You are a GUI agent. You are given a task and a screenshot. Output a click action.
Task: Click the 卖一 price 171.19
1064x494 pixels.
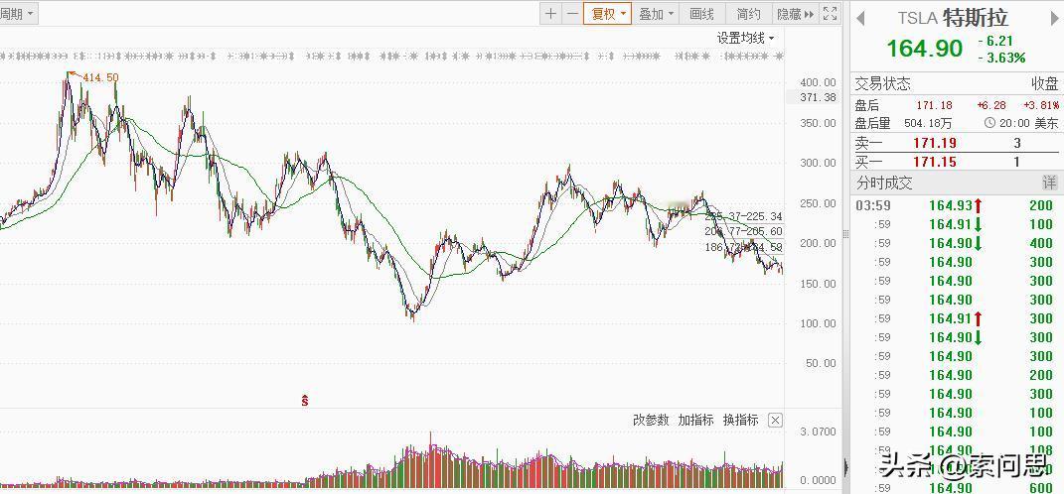tap(935, 143)
